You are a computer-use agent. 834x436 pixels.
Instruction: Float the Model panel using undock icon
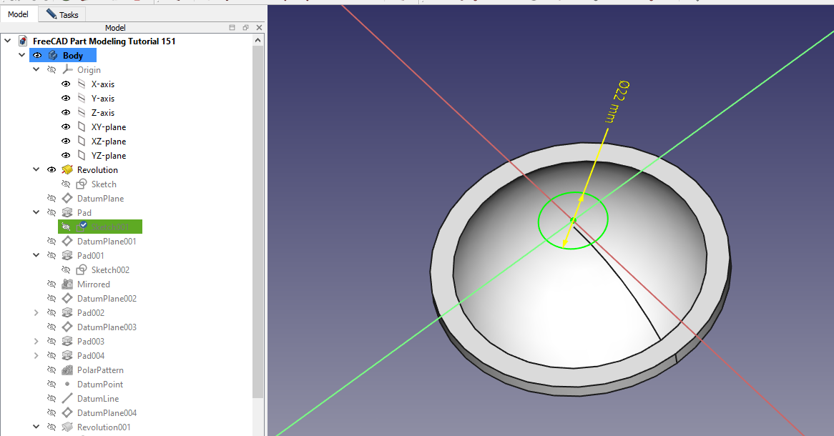tap(245, 28)
